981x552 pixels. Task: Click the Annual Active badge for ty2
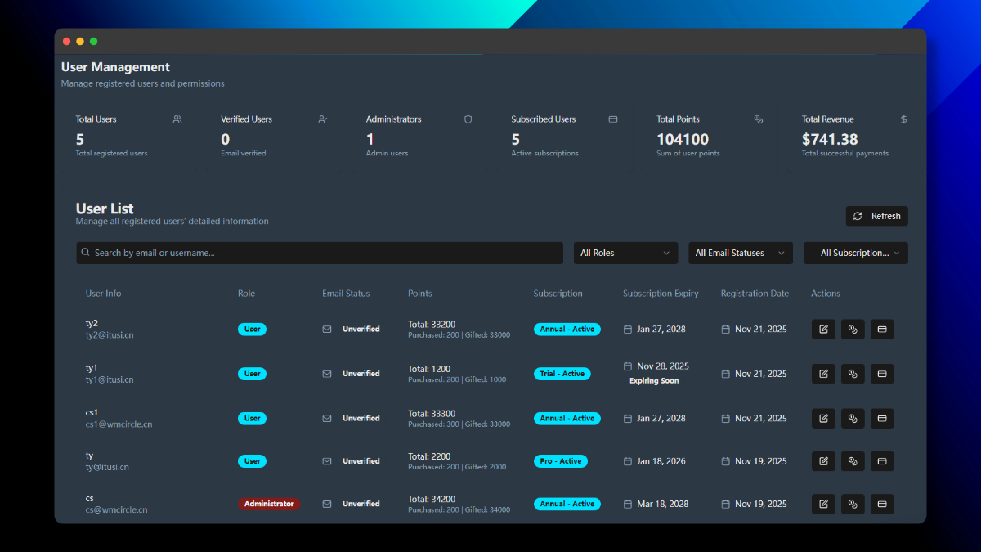[x=567, y=329]
